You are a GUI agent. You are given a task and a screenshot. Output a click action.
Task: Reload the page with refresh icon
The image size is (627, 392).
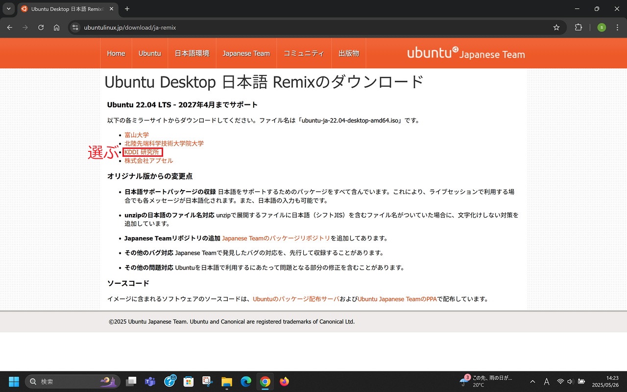pyautogui.click(x=41, y=27)
